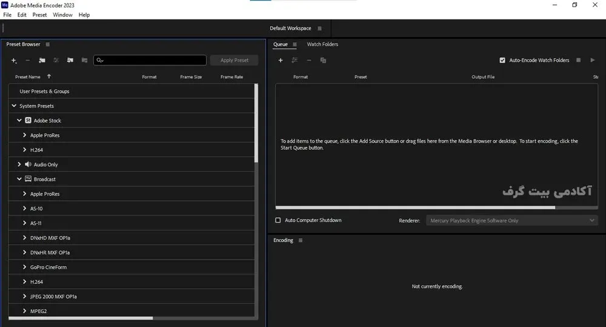
Task: Click the Adobe Stock St icon
Action: point(28,120)
